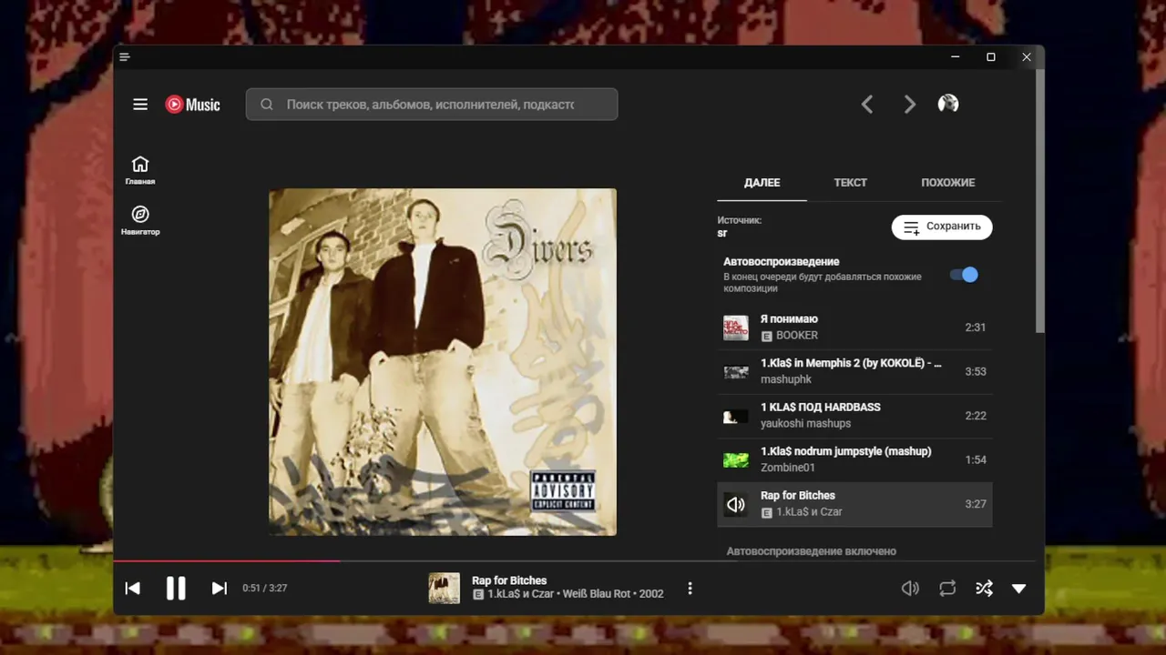Click thumbnail of 1 KLA$ ПОД HARDBASS
1166x655 pixels.
[x=736, y=417]
